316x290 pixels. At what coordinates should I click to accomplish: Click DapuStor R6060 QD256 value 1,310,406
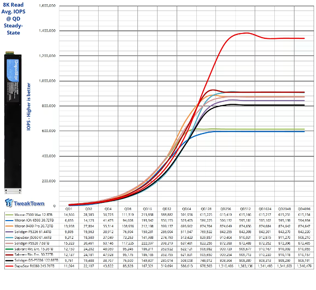[x=226, y=266]
